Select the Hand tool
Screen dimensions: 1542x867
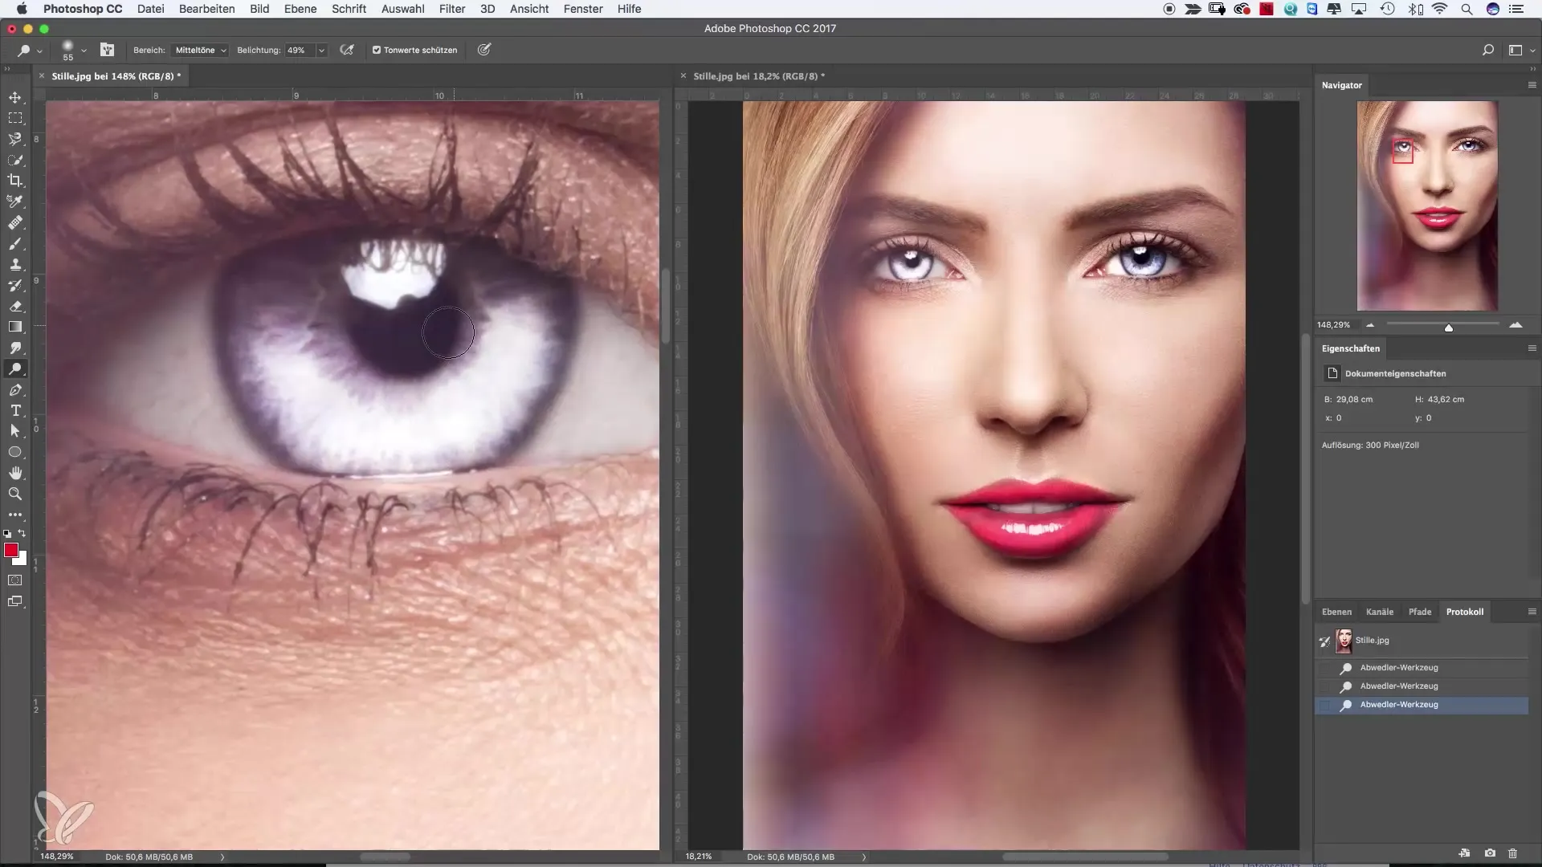coord(15,473)
